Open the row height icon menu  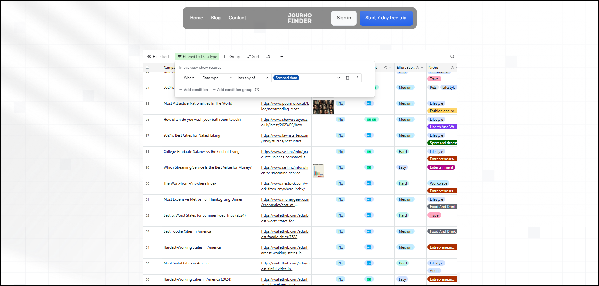tap(268, 56)
